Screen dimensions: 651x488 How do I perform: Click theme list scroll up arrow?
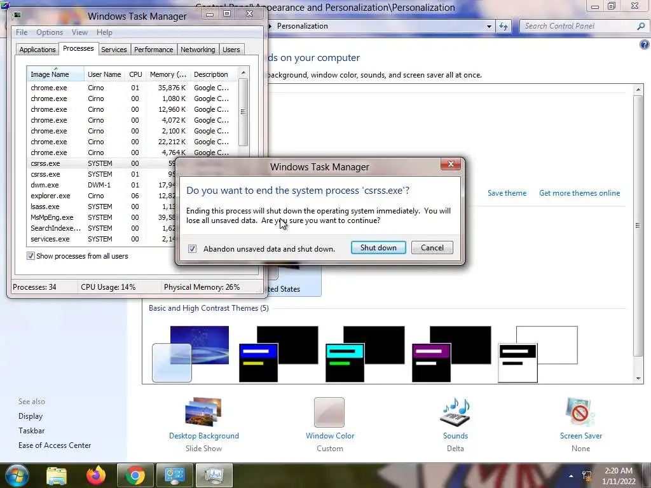[638, 90]
